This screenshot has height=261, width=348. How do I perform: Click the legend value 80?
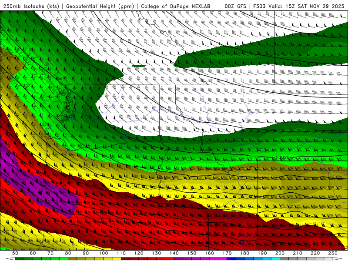(x=68, y=253)
